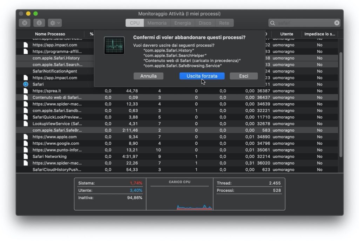Click the search magnifier icon

[272, 23]
